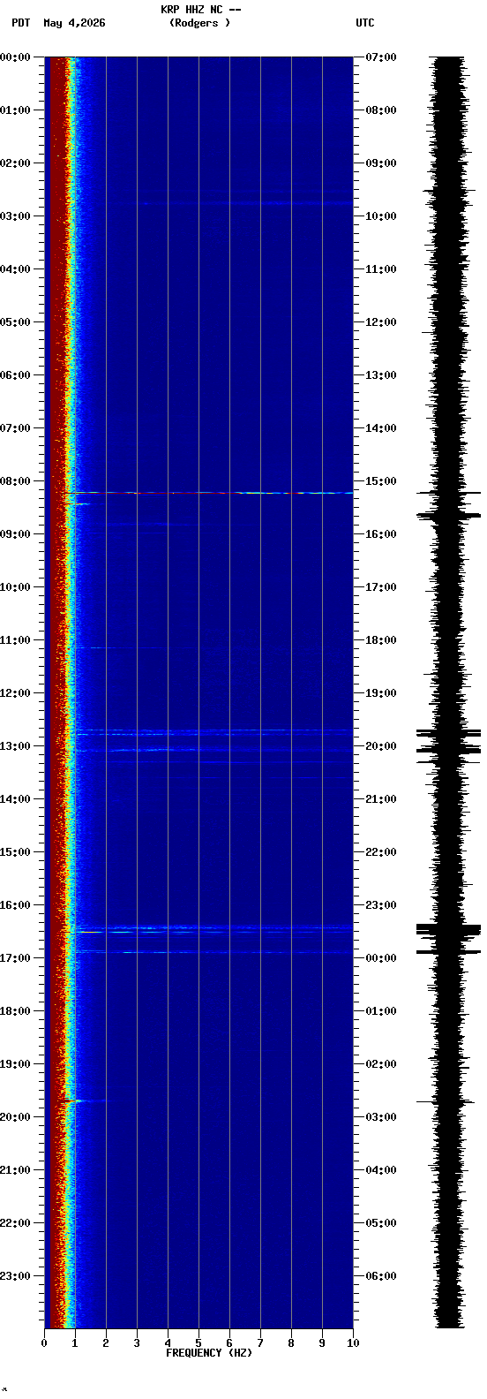
Task: Click the 00:00 UTC time tick label
Action: [x=381, y=958]
